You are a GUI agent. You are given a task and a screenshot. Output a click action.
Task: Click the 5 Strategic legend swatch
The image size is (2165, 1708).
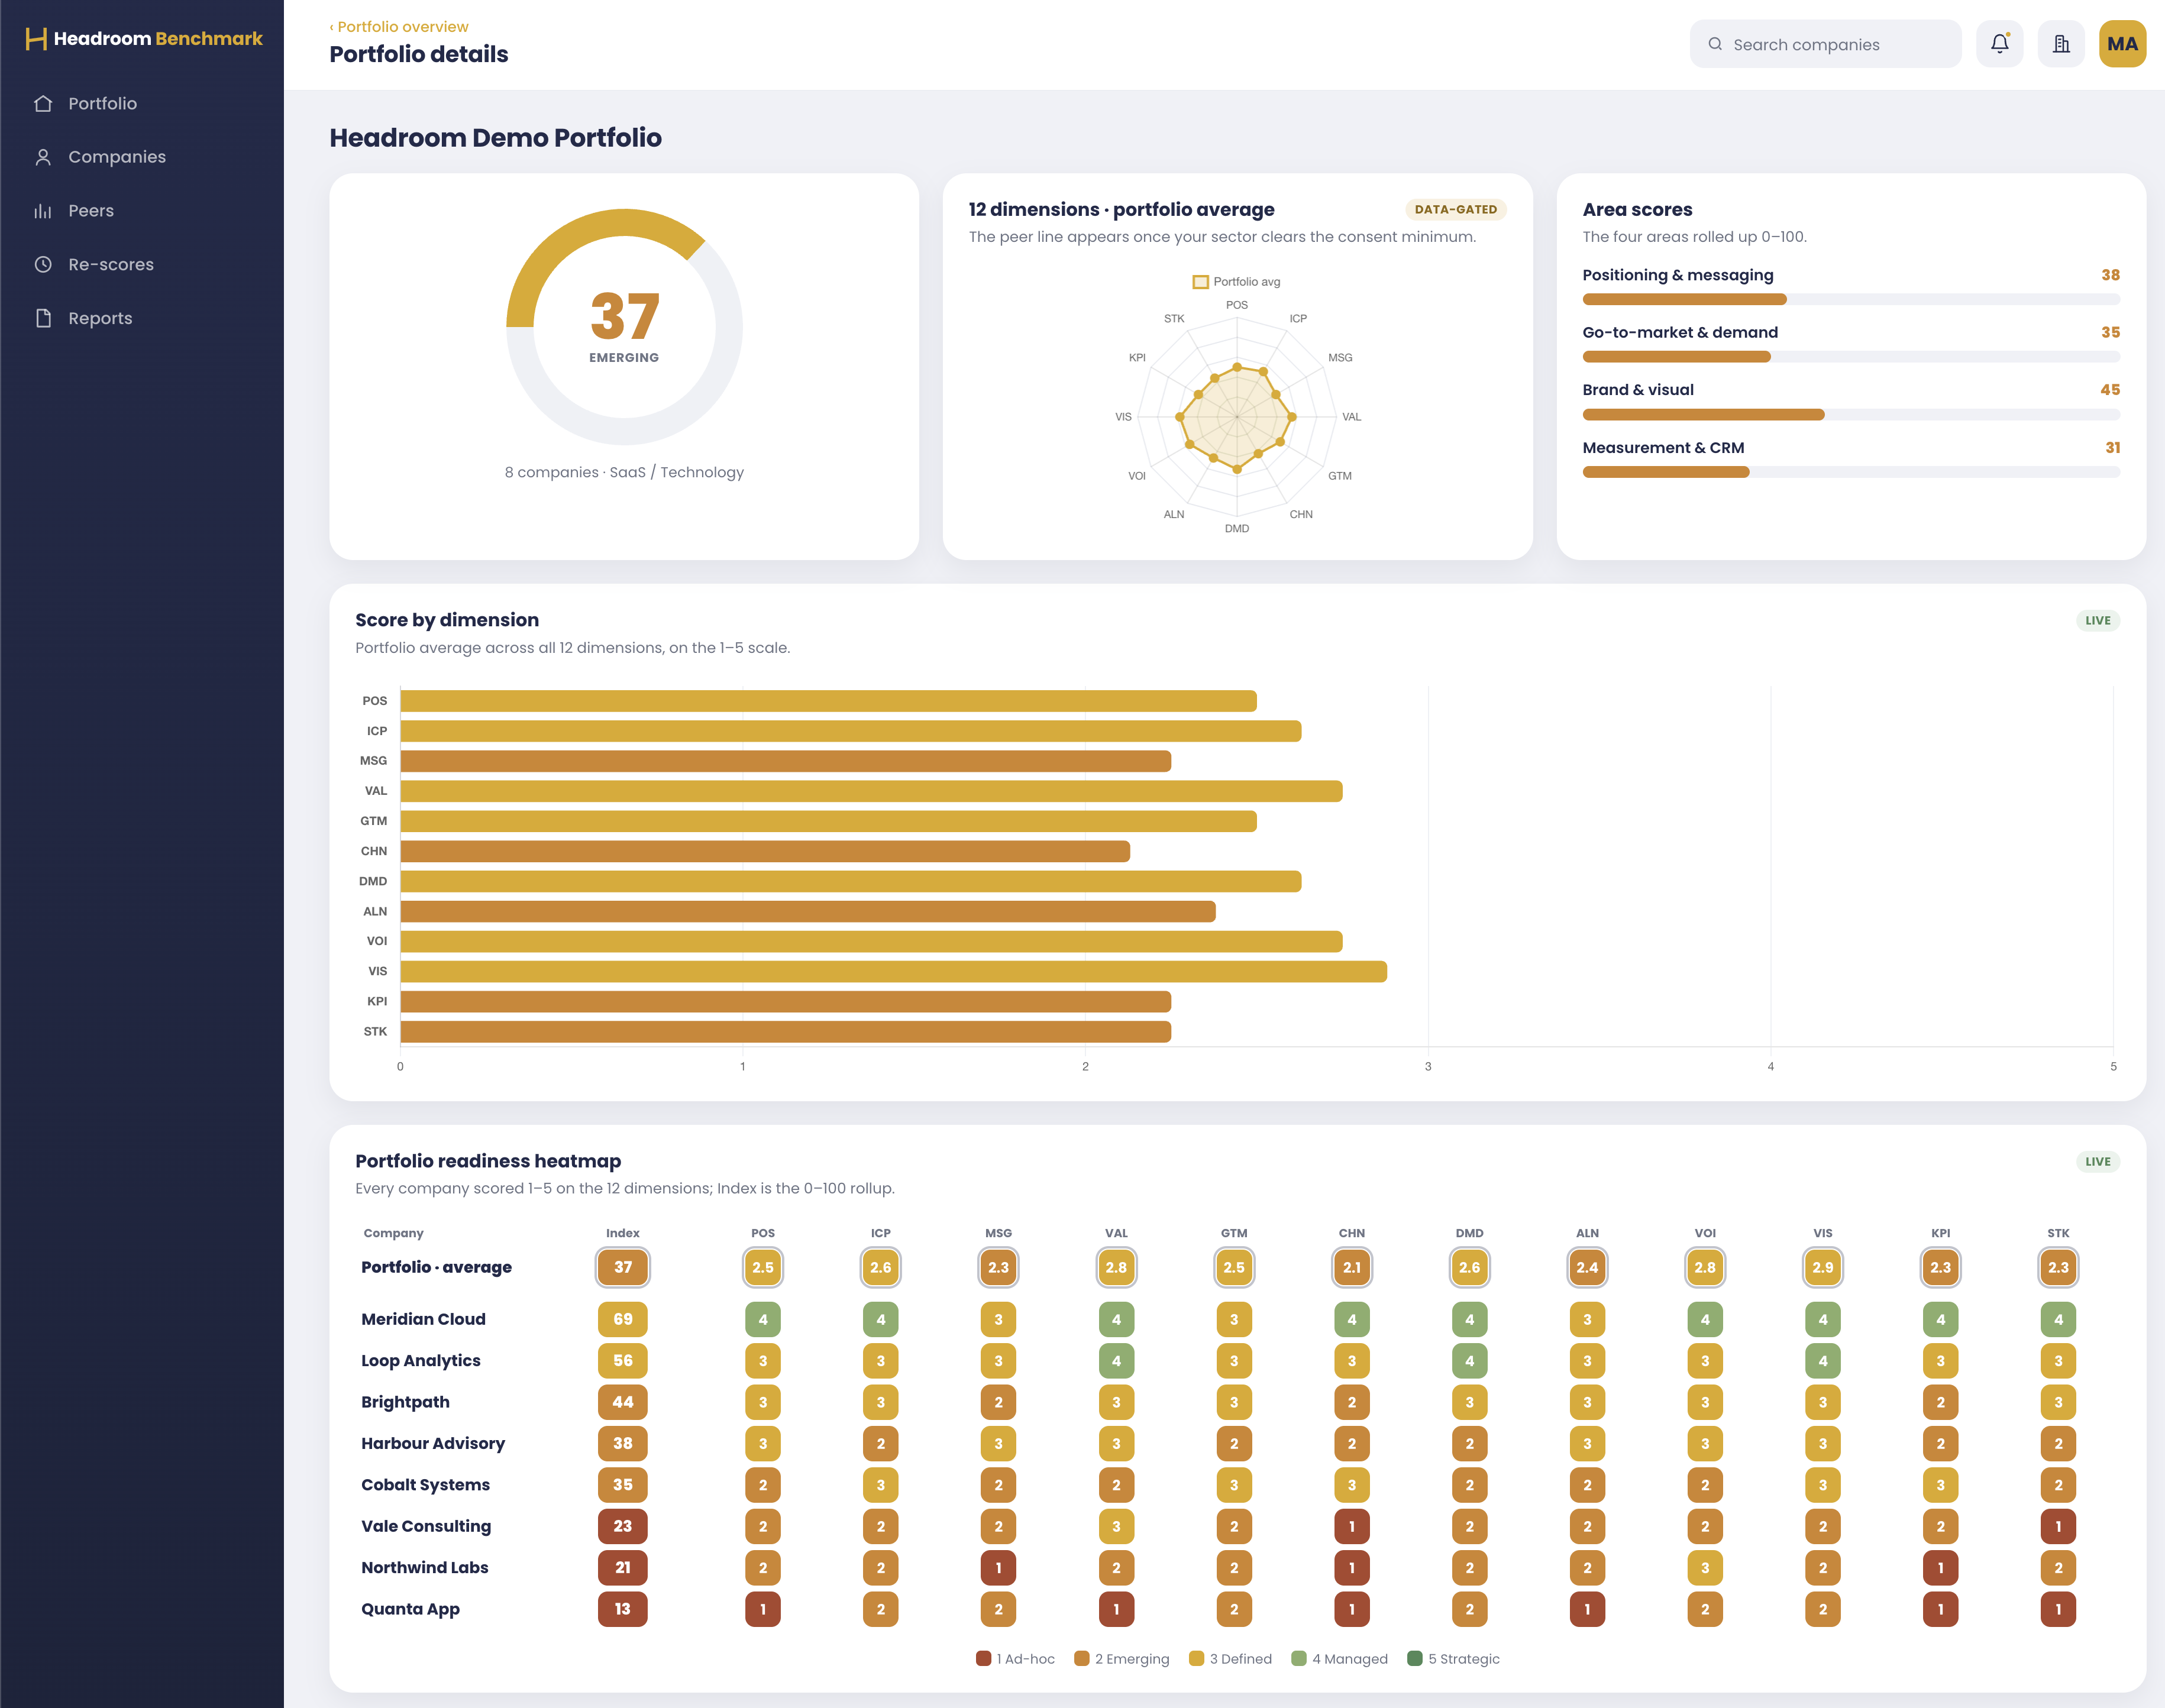click(1414, 1659)
